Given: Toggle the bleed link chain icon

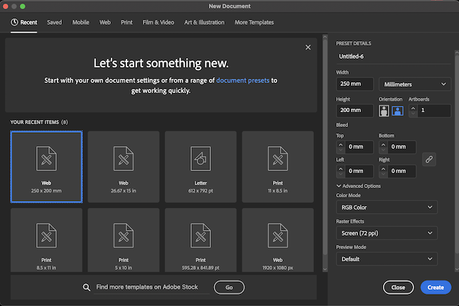Looking at the screenshot, I should [x=429, y=159].
